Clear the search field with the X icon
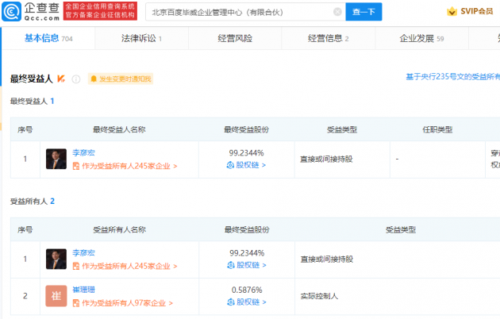 click(337, 12)
